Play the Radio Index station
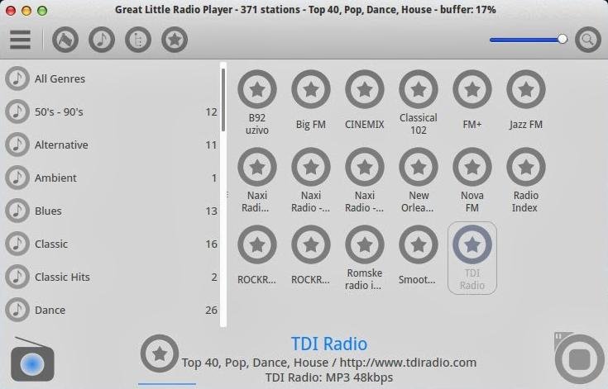608x389 pixels. click(526, 180)
